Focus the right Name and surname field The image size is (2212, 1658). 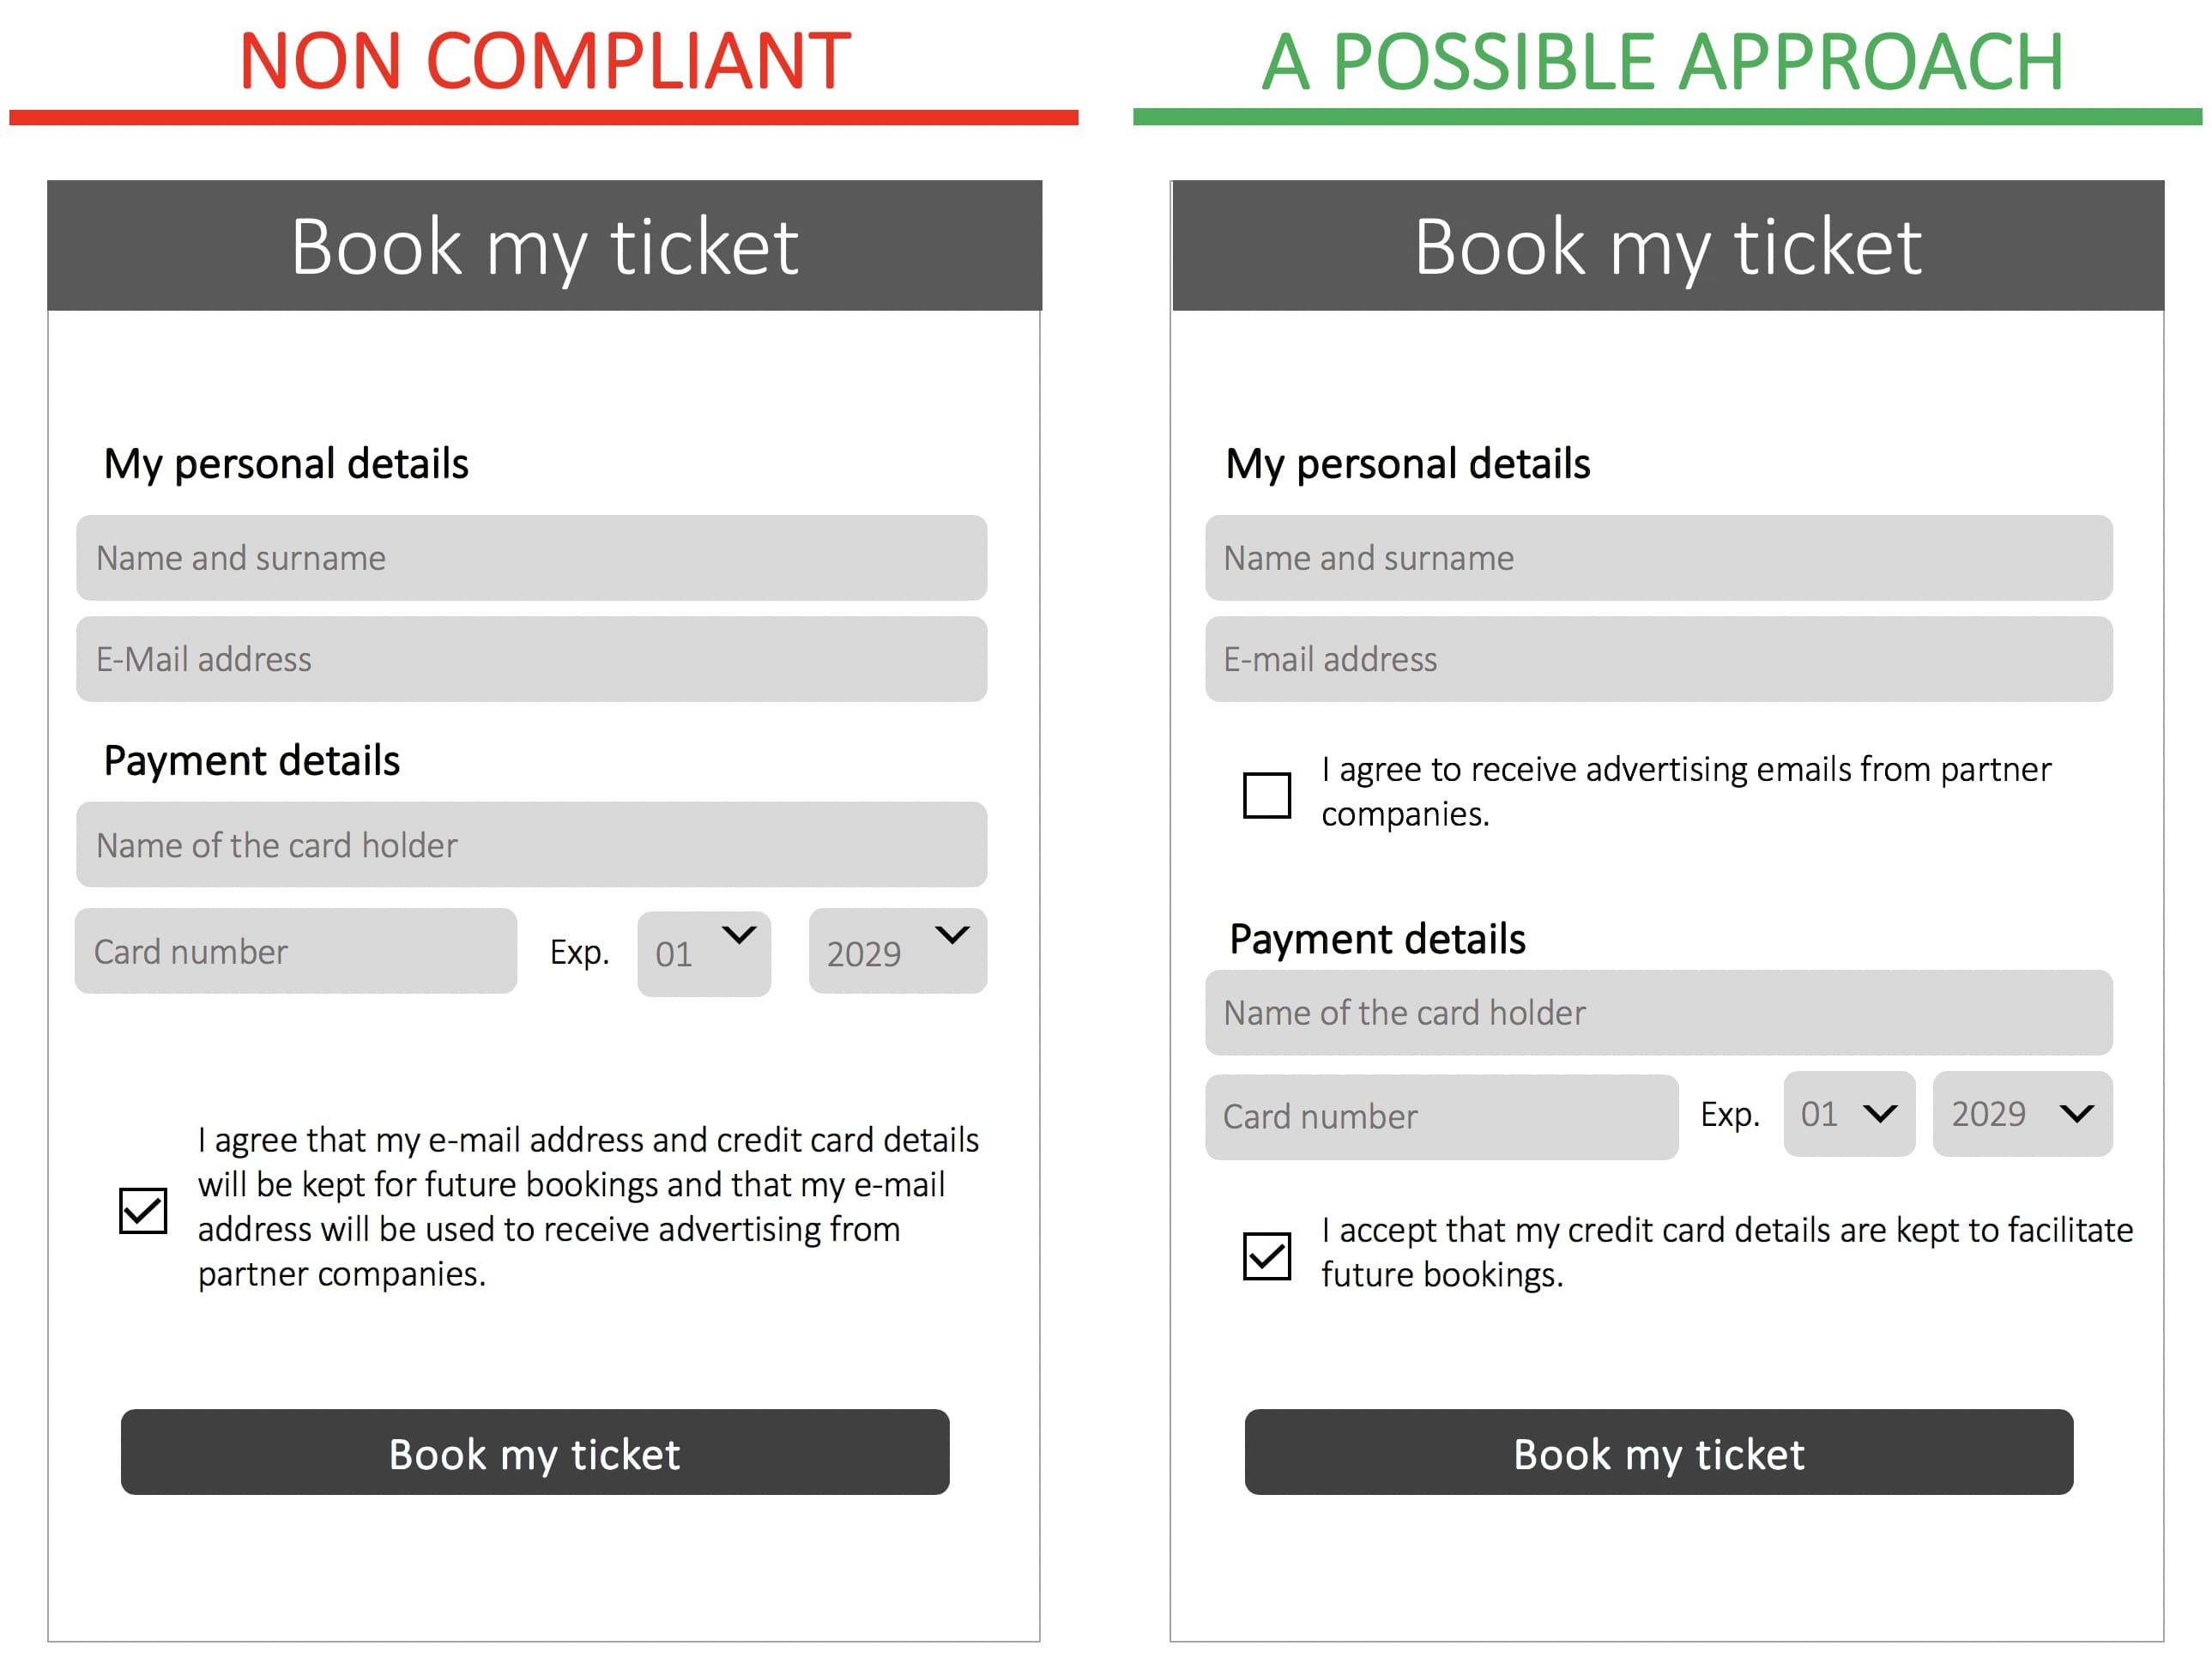click(x=1659, y=558)
